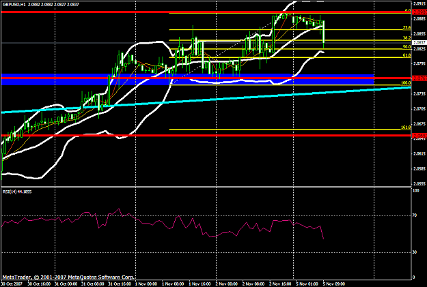Click the 2.0675 price axis label
427x287 pixels.
419,123
